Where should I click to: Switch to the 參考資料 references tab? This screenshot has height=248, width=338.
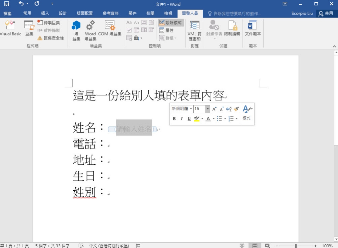(x=111, y=13)
